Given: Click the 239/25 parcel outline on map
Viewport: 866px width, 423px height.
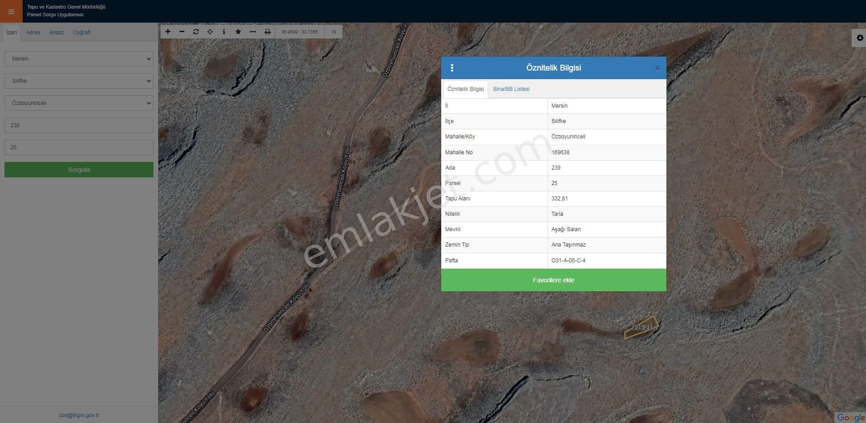Looking at the screenshot, I should tap(641, 328).
